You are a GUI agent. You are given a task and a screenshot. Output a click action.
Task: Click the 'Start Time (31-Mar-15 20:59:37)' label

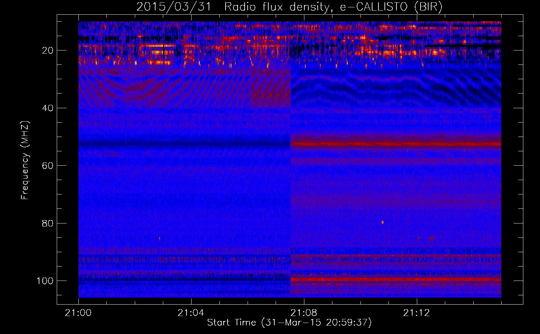coord(289,323)
